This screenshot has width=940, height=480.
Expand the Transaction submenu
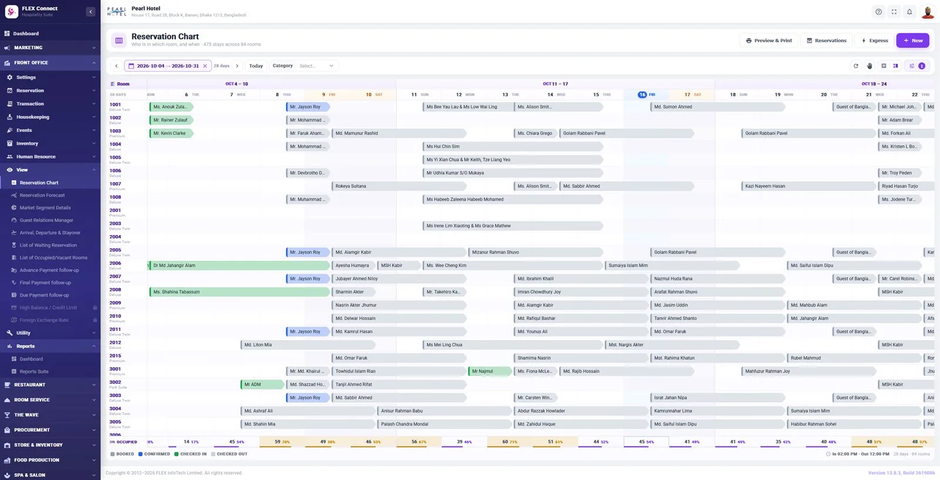[x=50, y=103]
